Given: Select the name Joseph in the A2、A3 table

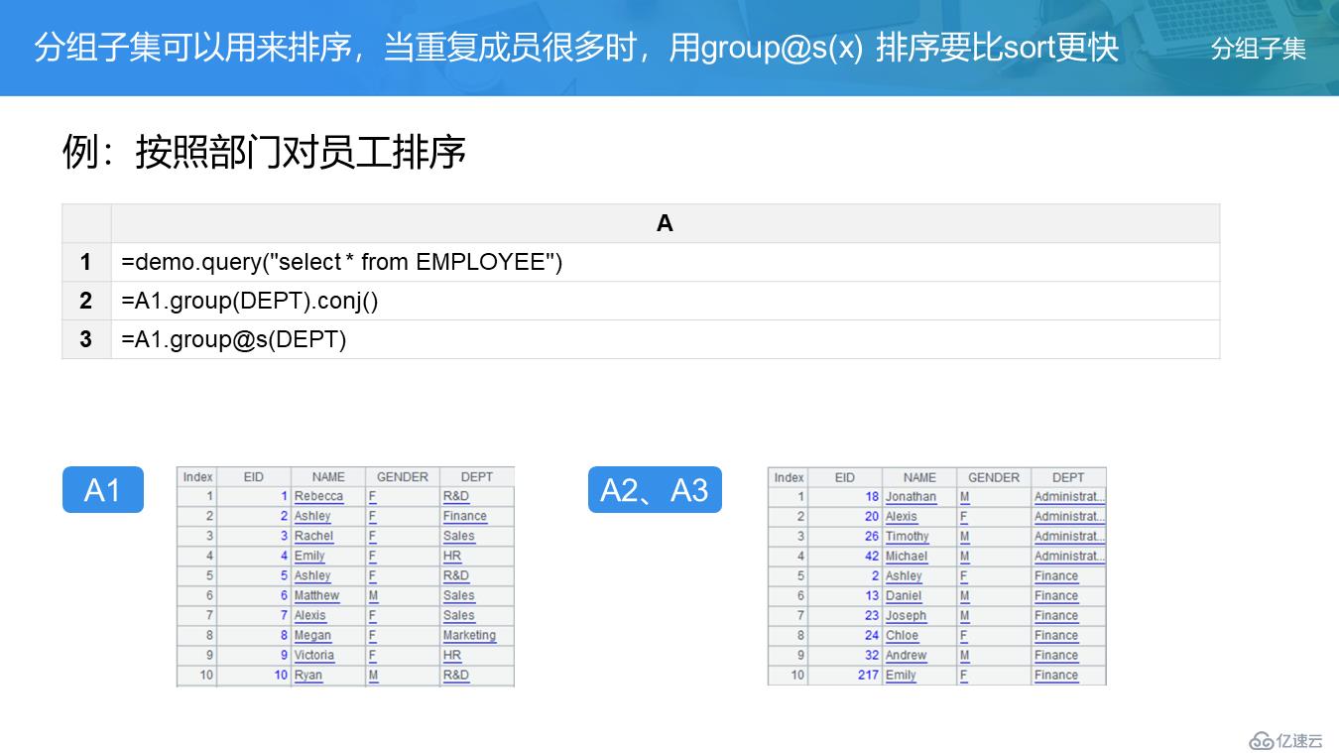Looking at the screenshot, I should click(x=905, y=615).
